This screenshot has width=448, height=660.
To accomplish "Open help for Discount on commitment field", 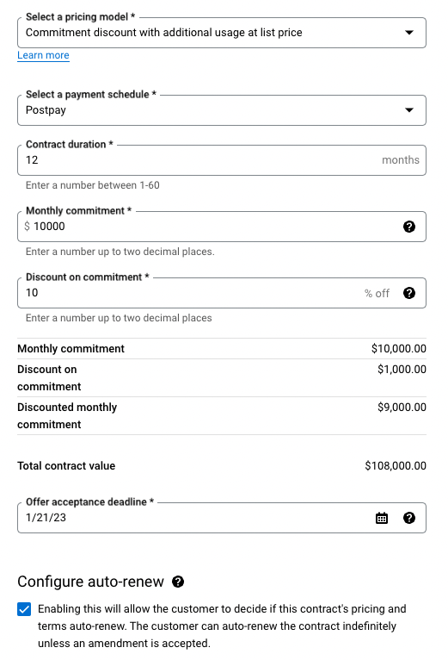I will (409, 293).
